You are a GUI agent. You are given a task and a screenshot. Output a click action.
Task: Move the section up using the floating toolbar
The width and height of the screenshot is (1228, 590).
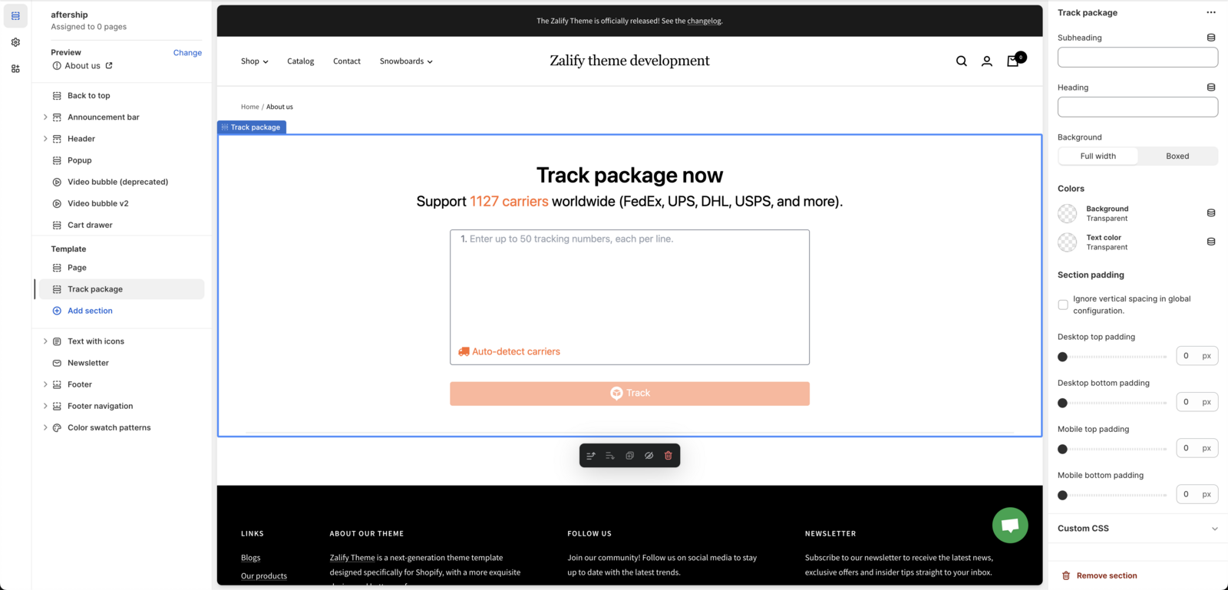click(x=591, y=456)
